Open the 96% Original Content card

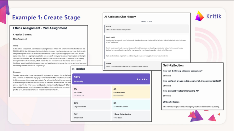pyautogui.click(x=91, y=105)
